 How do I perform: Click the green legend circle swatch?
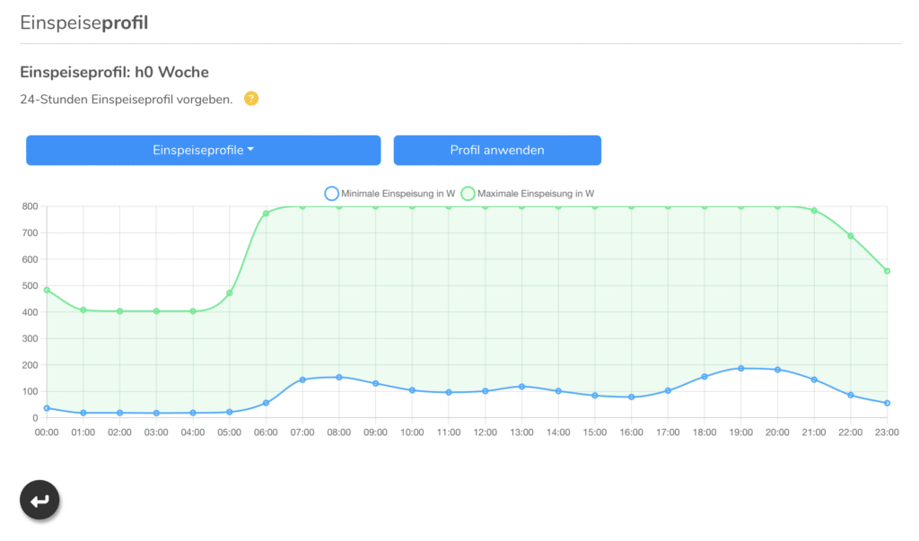tap(468, 193)
